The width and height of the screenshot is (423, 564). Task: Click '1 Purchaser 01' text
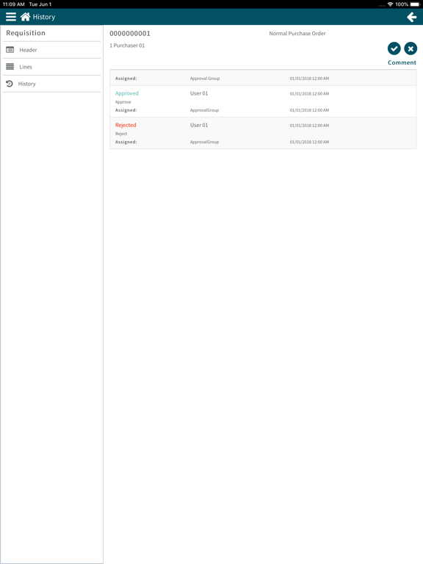[127, 46]
